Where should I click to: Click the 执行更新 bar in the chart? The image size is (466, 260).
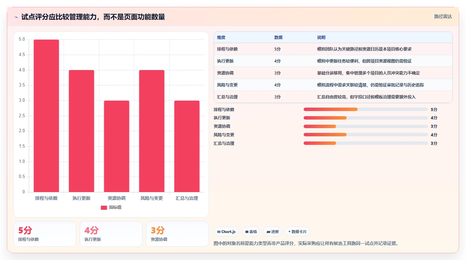pos(81,131)
